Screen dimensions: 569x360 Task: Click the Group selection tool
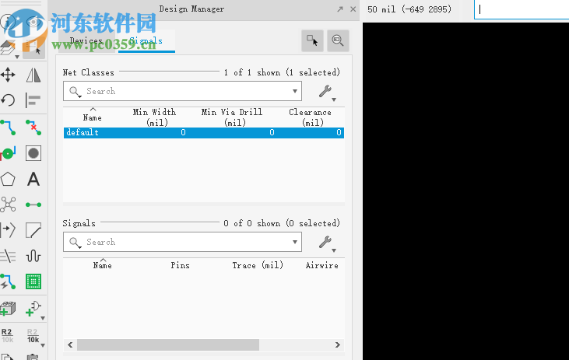tap(33, 48)
